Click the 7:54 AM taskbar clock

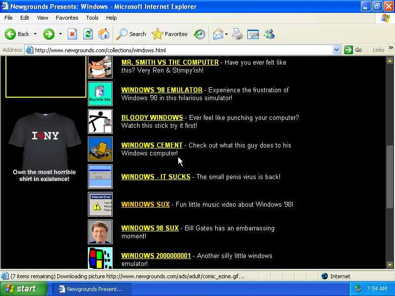point(377,289)
